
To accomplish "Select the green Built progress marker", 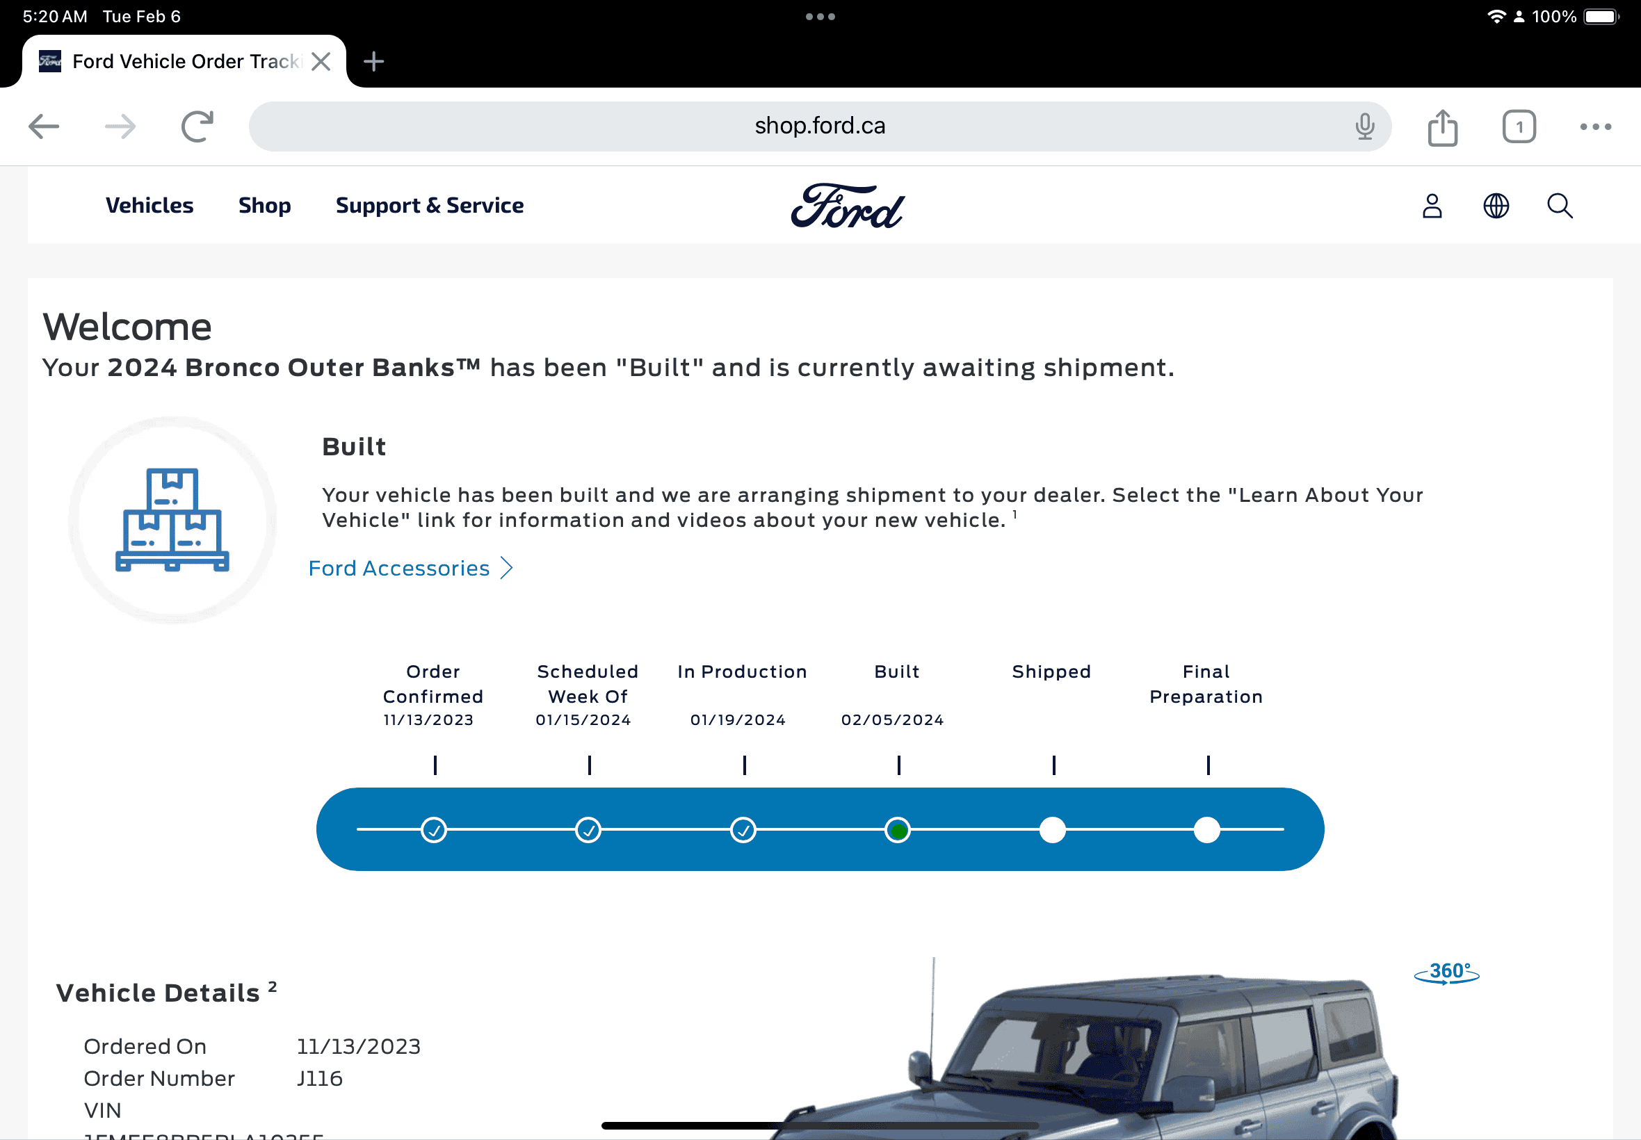I will pos(897,830).
